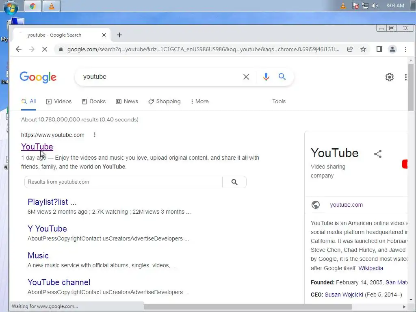Click VLC cone in the taskbar

[x=52, y=6]
